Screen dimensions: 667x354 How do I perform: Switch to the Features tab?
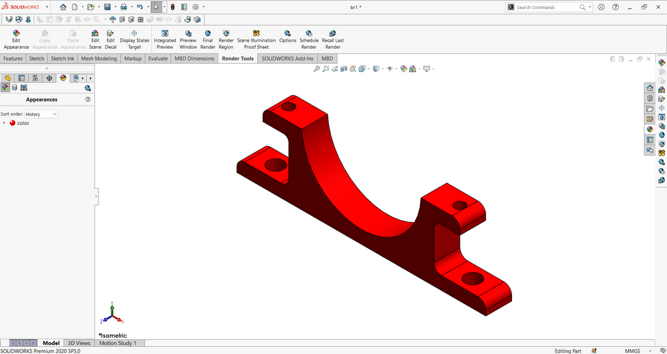pyautogui.click(x=13, y=59)
